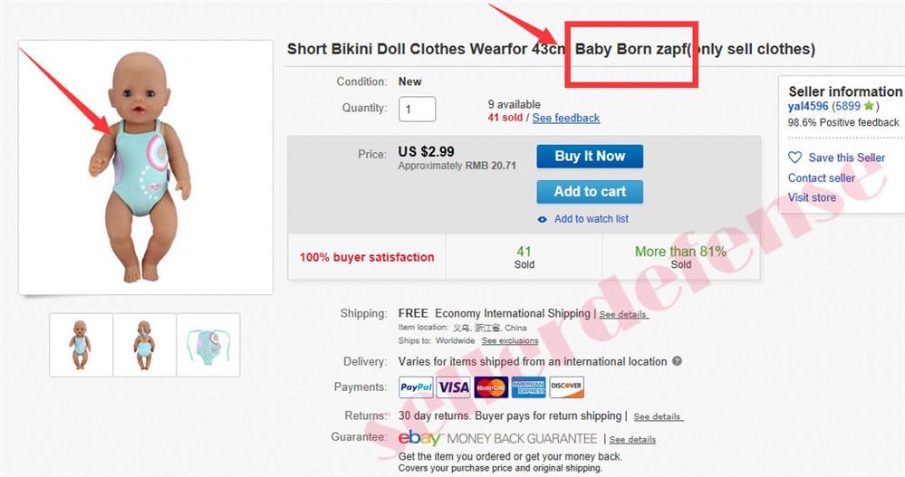Click the eBay logo in Guarantee row
This screenshot has height=477, width=905.
click(x=419, y=438)
